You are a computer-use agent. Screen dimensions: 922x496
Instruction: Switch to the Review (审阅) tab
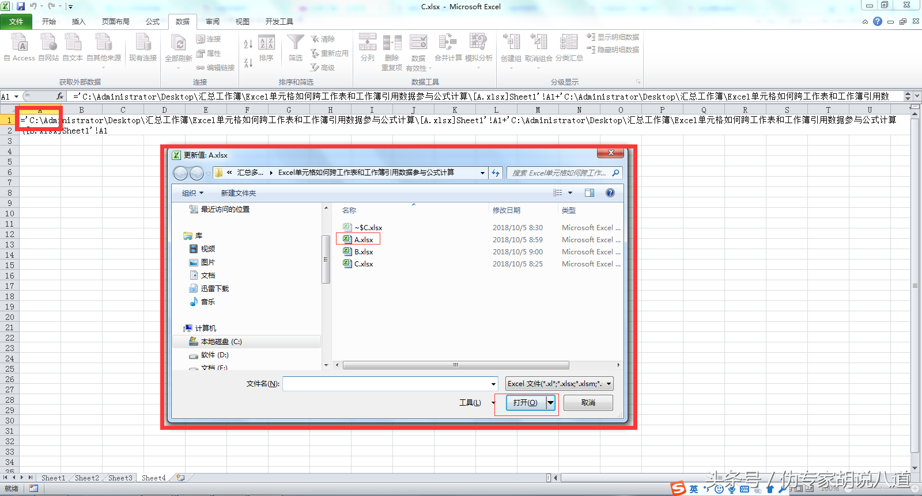point(213,21)
